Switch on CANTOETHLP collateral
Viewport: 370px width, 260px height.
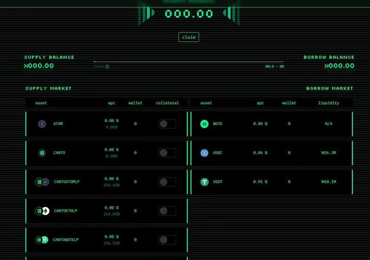click(x=167, y=211)
